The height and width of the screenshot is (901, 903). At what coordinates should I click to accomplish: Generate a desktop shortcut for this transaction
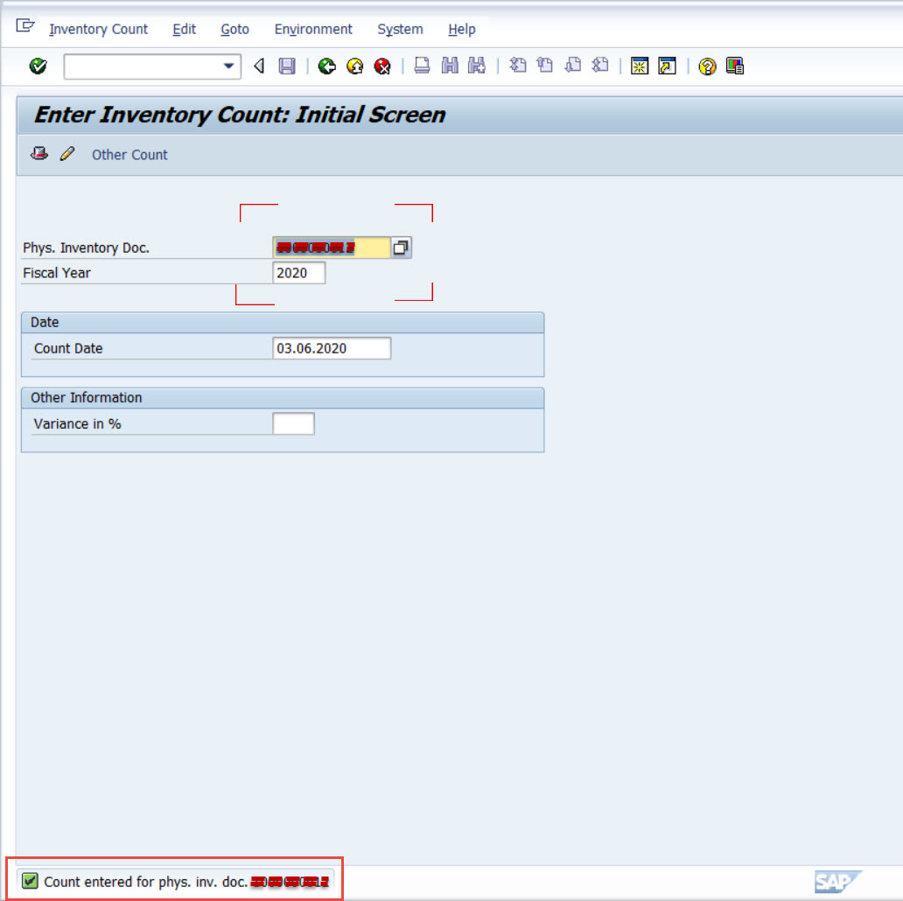pyautogui.click(x=666, y=66)
